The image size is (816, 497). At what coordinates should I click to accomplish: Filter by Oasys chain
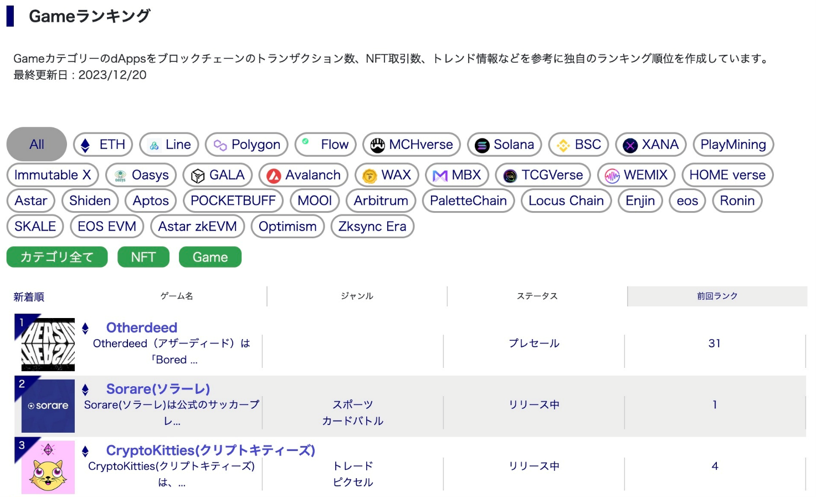(x=141, y=175)
